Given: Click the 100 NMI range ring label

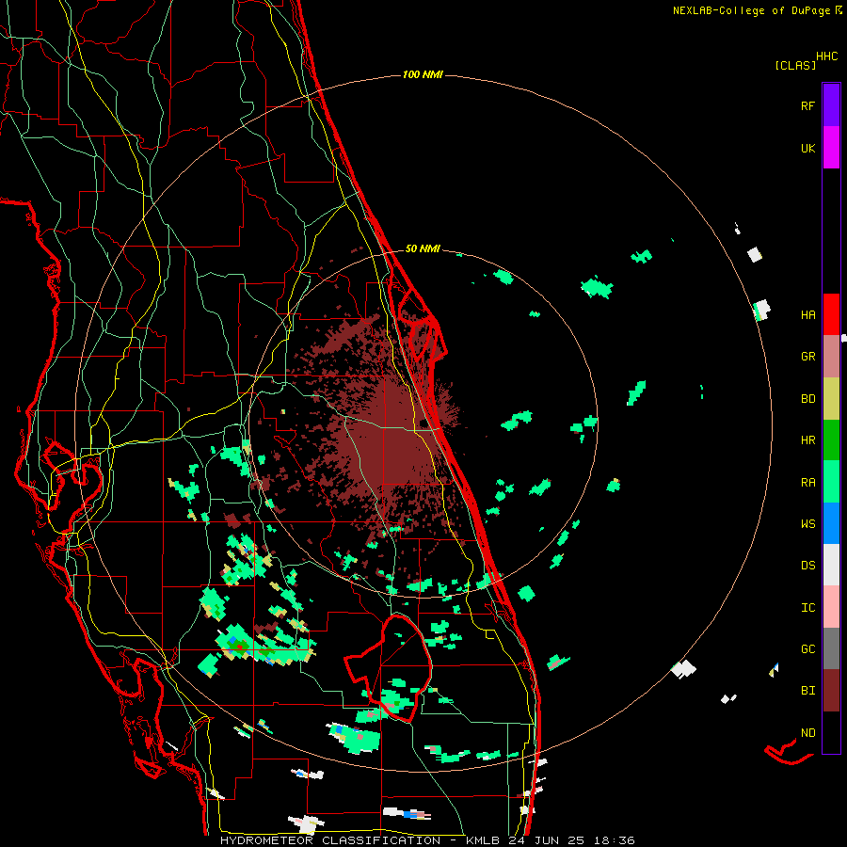Looking at the screenshot, I should [423, 74].
